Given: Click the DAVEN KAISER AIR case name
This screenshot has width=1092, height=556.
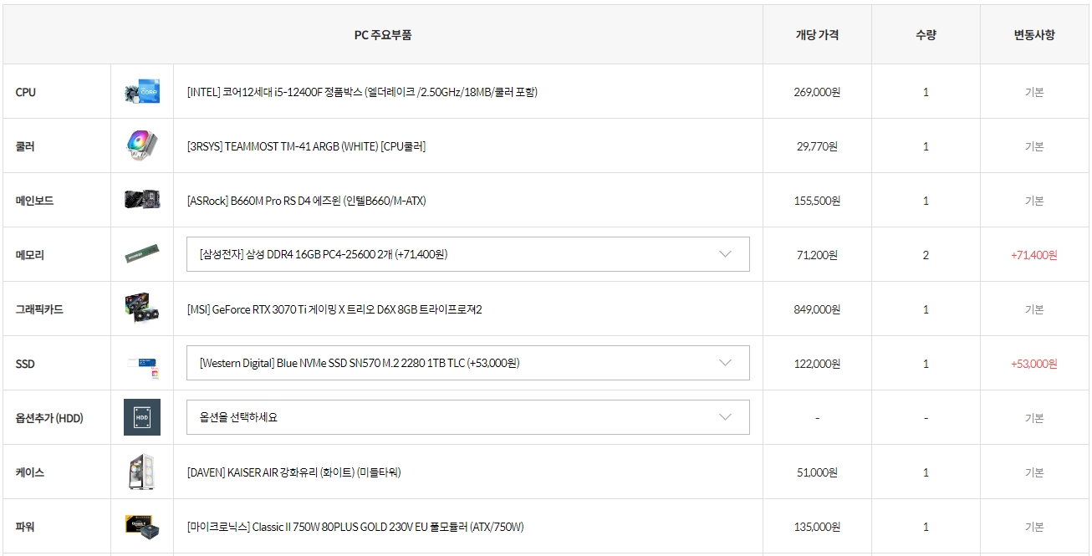Looking at the screenshot, I should click(x=293, y=472).
